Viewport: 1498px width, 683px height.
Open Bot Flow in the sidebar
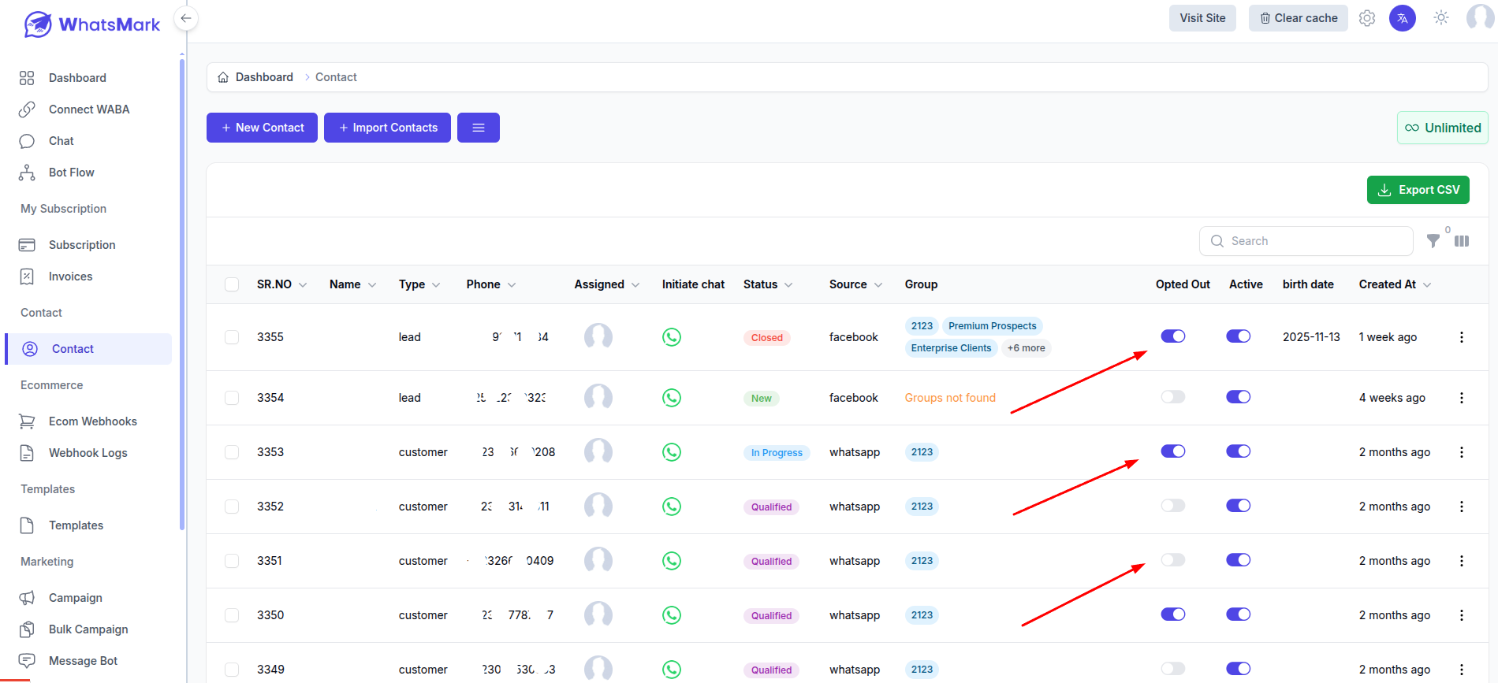pyautogui.click(x=71, y=173)
